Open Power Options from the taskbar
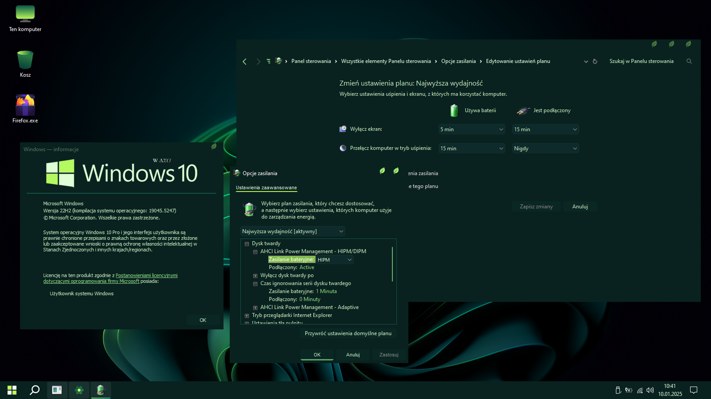 101,390
